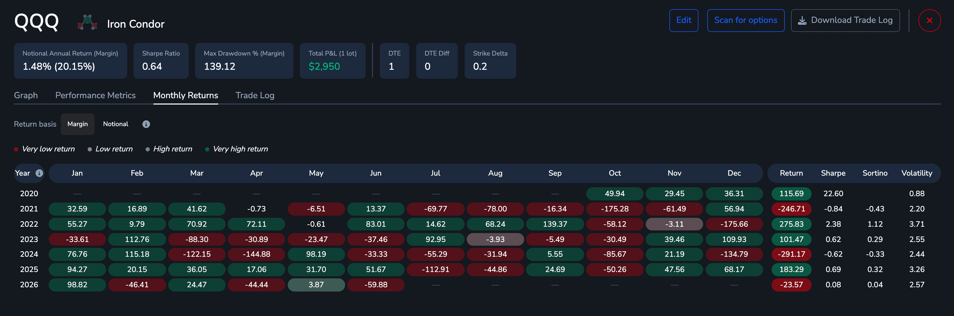Open the Performance Metrics tab
This screenshot has height=316, width=954.
click(x=96, y=95)
